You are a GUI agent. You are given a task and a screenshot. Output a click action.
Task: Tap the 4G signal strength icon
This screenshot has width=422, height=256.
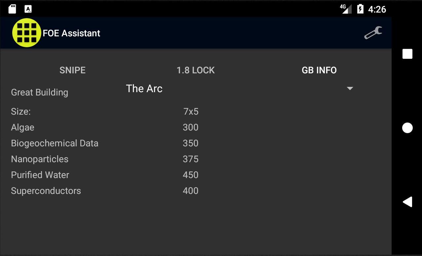pyautogui.click(x=346, y=9)
